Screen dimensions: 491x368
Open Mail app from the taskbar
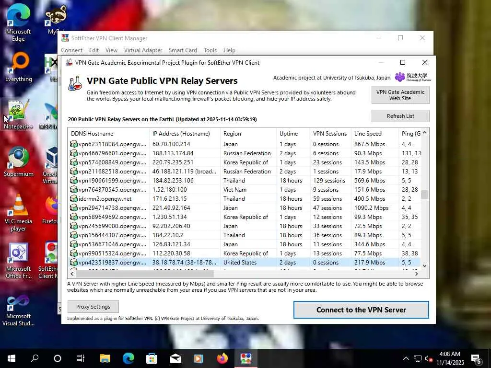[175, 358]
